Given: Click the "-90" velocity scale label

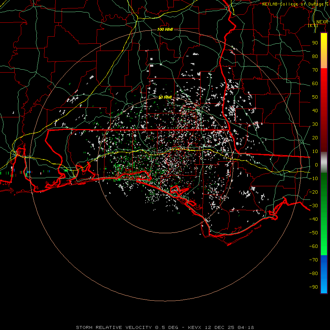Looking at the screenshot, I should 313,287.
